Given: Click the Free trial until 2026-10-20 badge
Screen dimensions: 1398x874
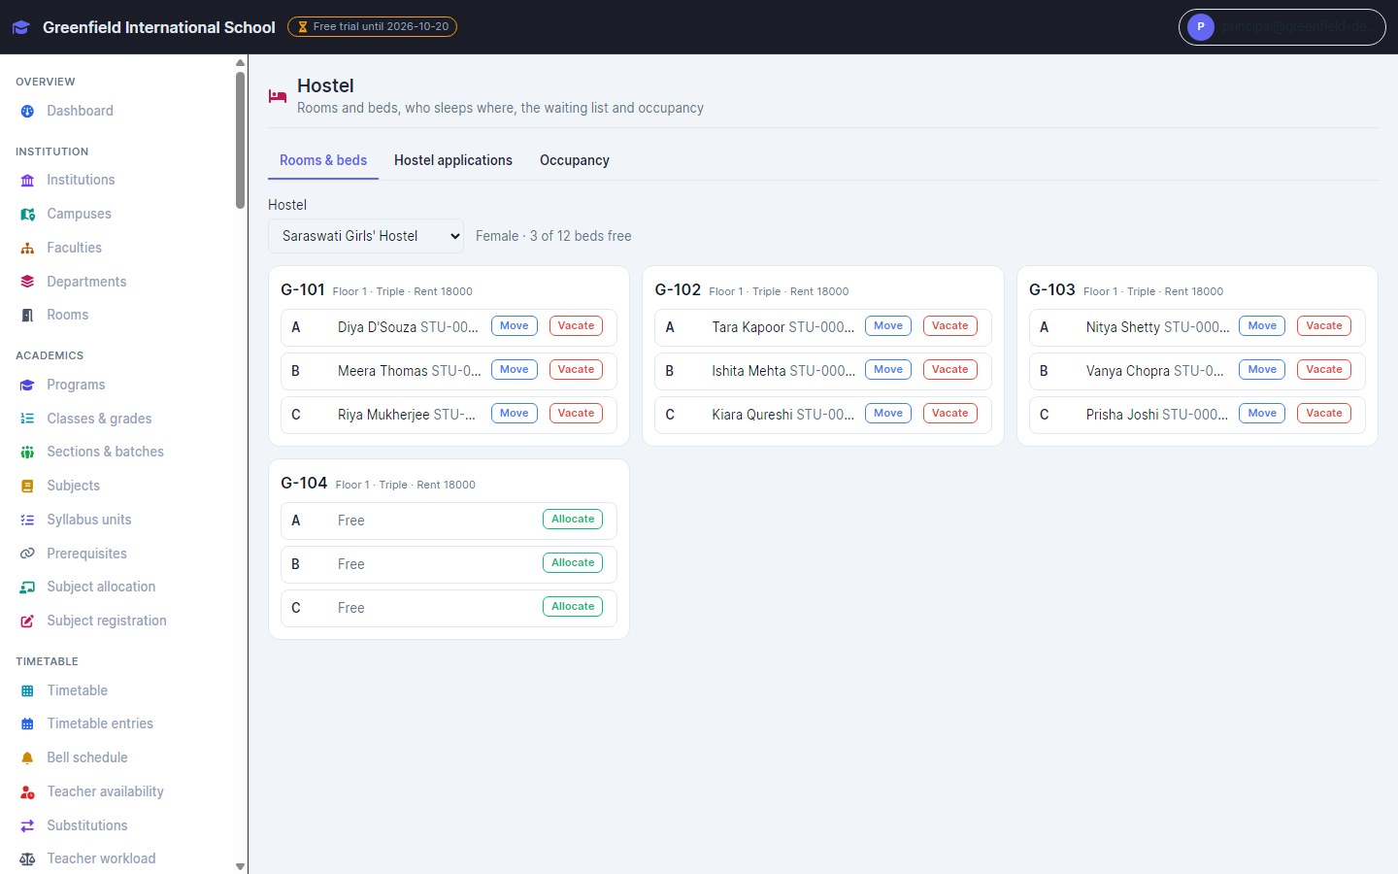Looking at the screenshot, I should pyautogui.click(x=372, y=27).
